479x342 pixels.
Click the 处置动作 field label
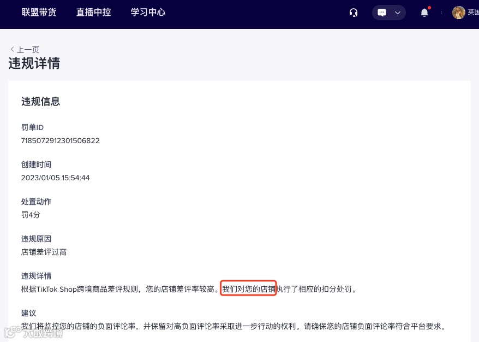click(36, 202)
